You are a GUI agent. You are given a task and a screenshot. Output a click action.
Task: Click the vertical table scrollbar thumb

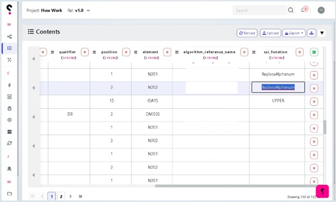click(325, 127)
